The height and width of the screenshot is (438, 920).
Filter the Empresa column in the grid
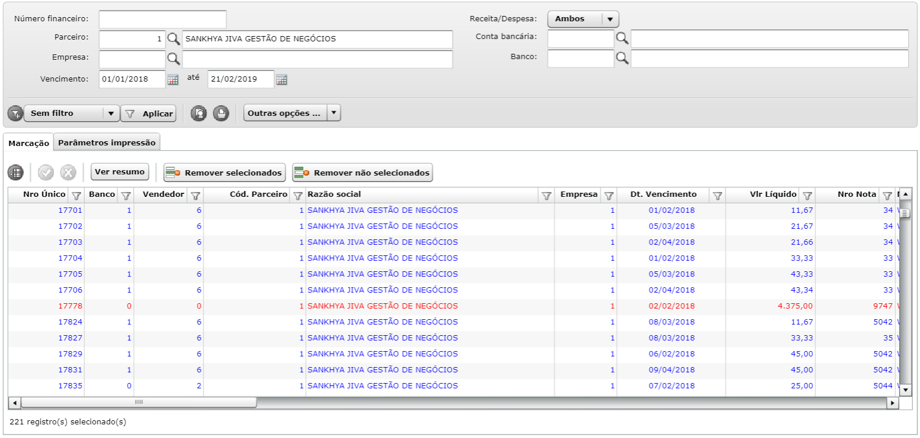609,195
